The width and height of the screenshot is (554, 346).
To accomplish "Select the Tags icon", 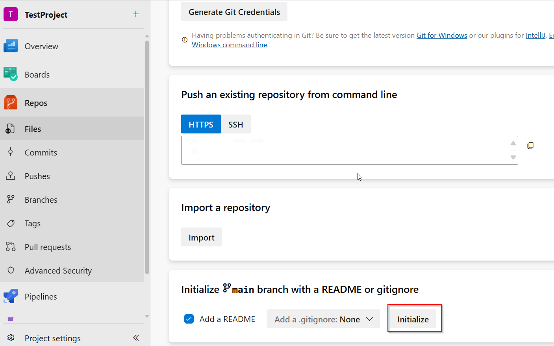I will click(x=10, y=223).
